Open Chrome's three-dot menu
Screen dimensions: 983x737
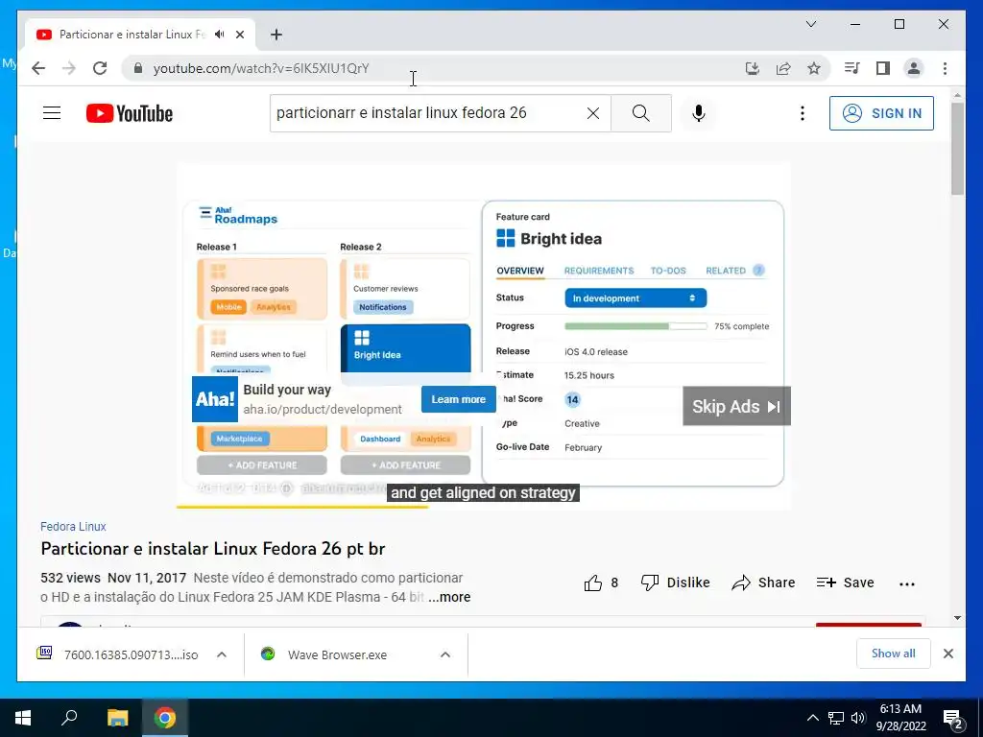[945, 68]
